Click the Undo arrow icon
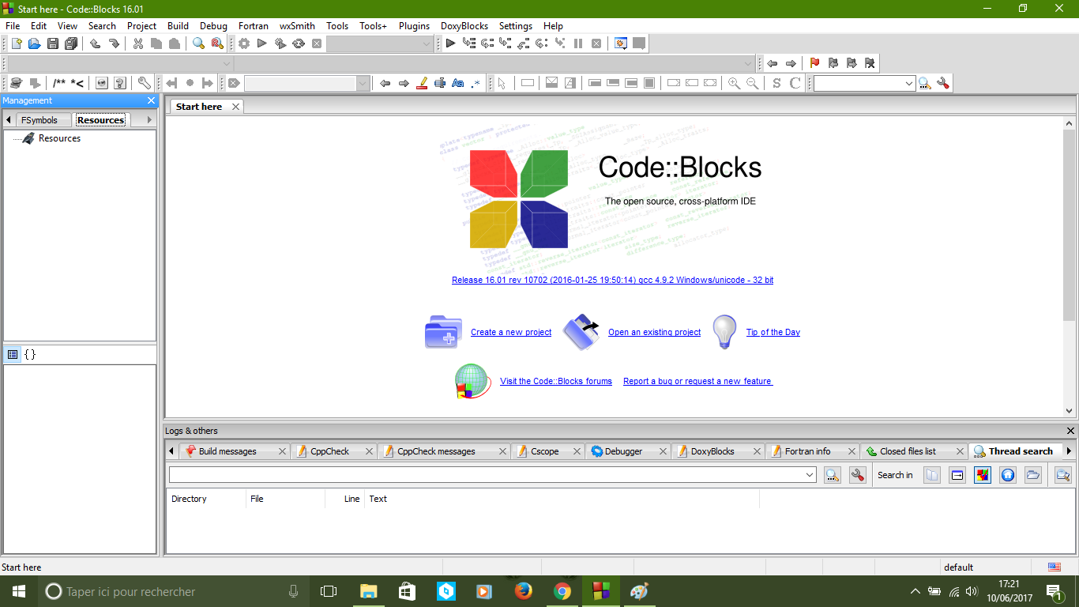The image size is (1079, 607). tap(96, 43)
